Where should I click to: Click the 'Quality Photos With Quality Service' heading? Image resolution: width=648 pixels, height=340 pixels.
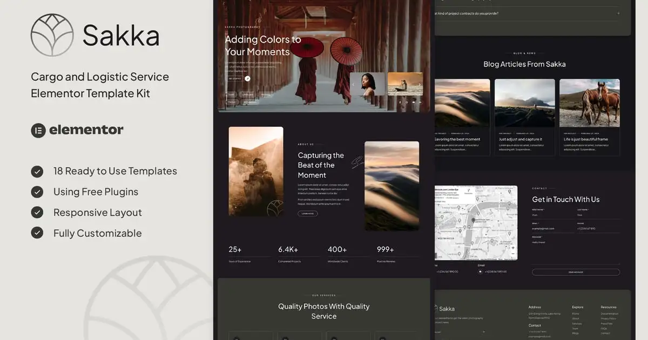click(324, 311)
